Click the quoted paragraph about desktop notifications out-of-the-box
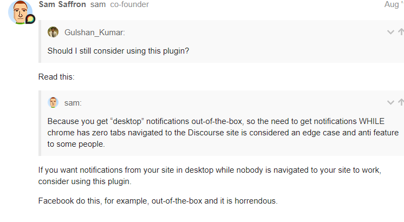Image resolution: width=404 pixels, height=222 pixels. coord(223,133)
